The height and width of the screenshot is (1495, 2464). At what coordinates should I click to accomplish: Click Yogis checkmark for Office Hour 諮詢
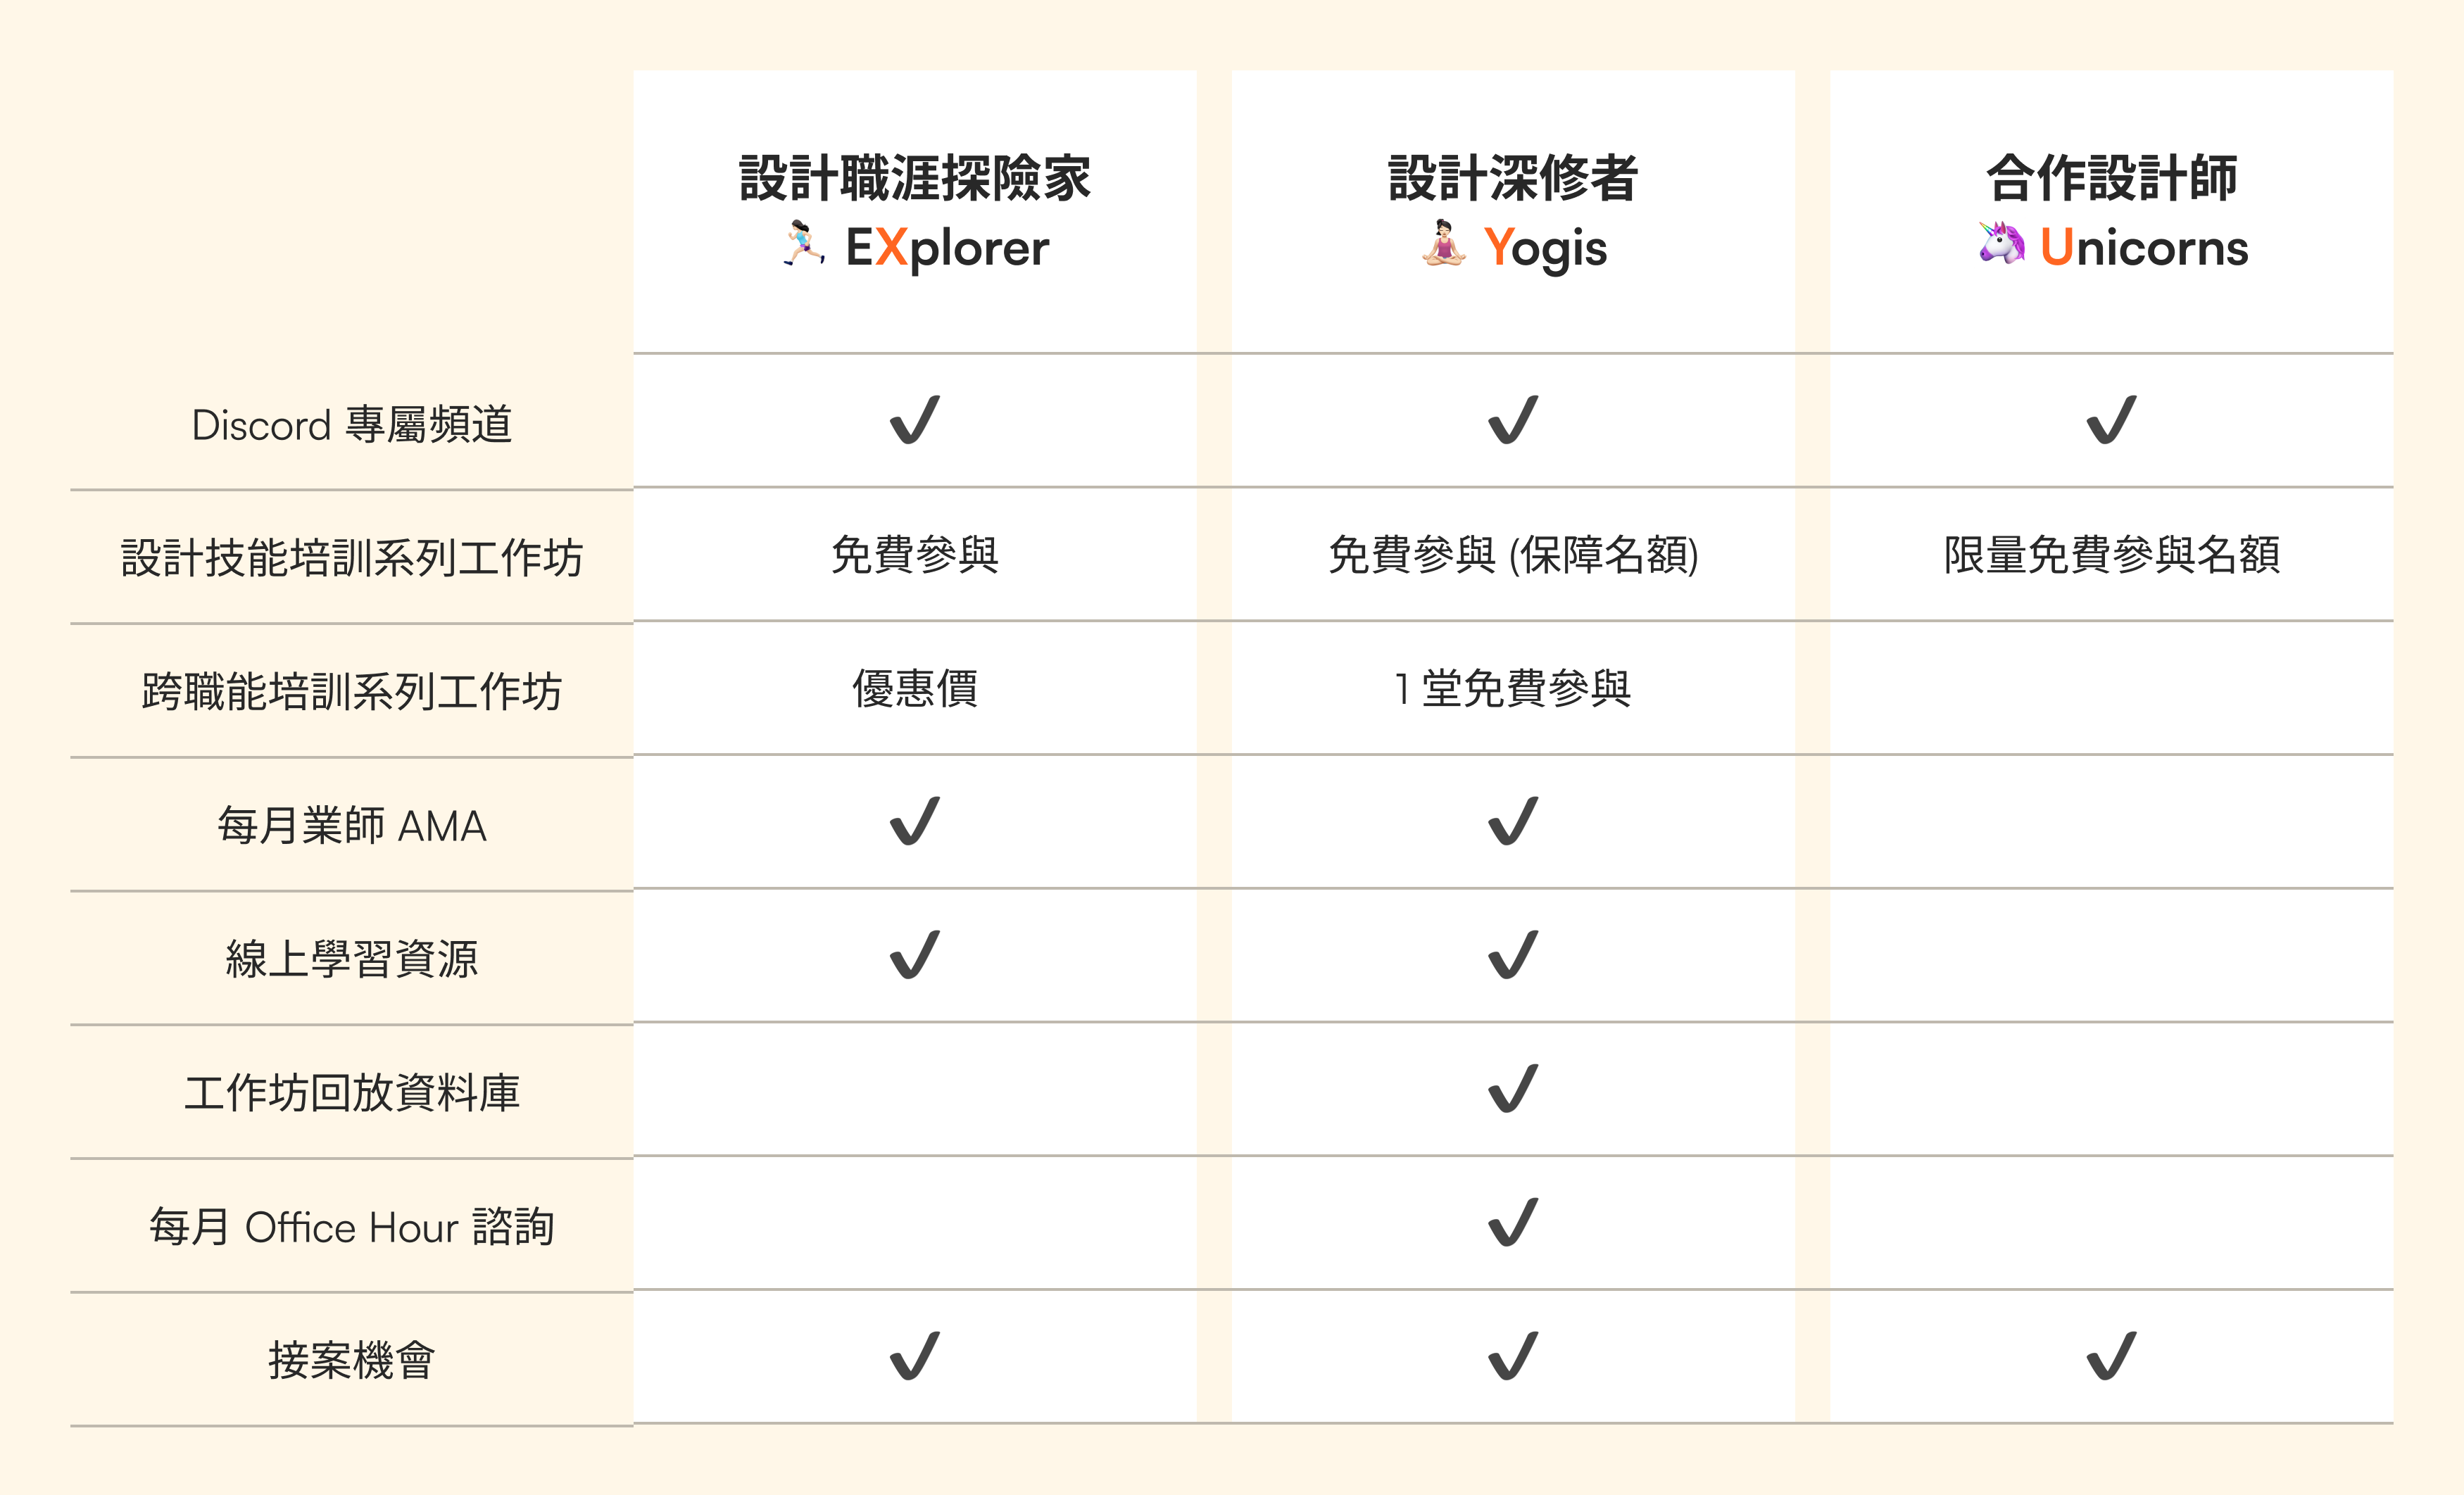1512,1223
